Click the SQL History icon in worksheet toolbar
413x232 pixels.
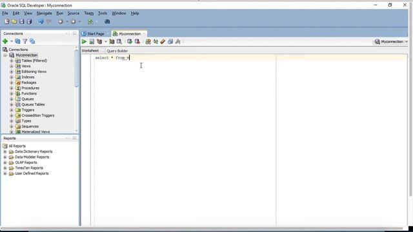pos(170,41)
